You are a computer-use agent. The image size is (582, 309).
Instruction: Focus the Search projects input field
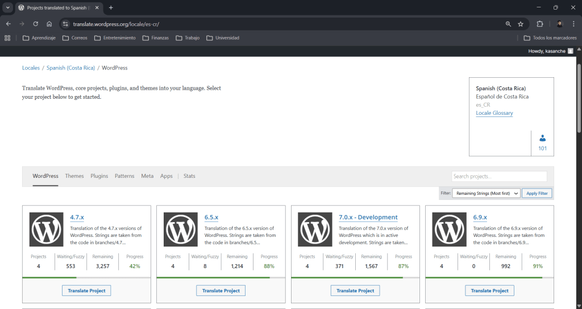pos(498,176)
